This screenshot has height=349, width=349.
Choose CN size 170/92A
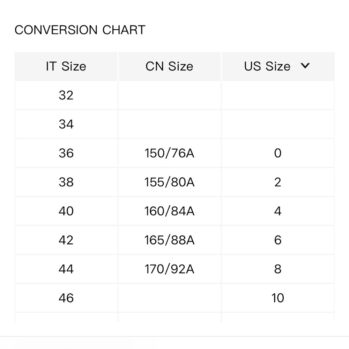click(169, 269)
